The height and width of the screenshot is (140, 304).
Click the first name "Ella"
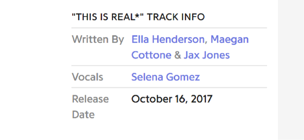tap(140, 40)
